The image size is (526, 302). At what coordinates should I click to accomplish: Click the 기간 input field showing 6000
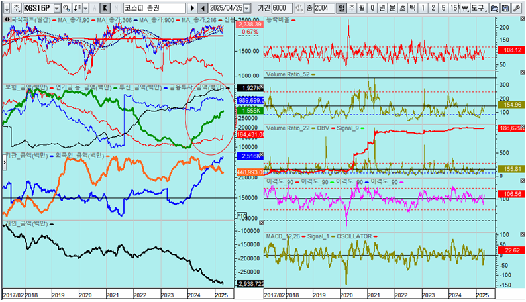coord(280,7)
